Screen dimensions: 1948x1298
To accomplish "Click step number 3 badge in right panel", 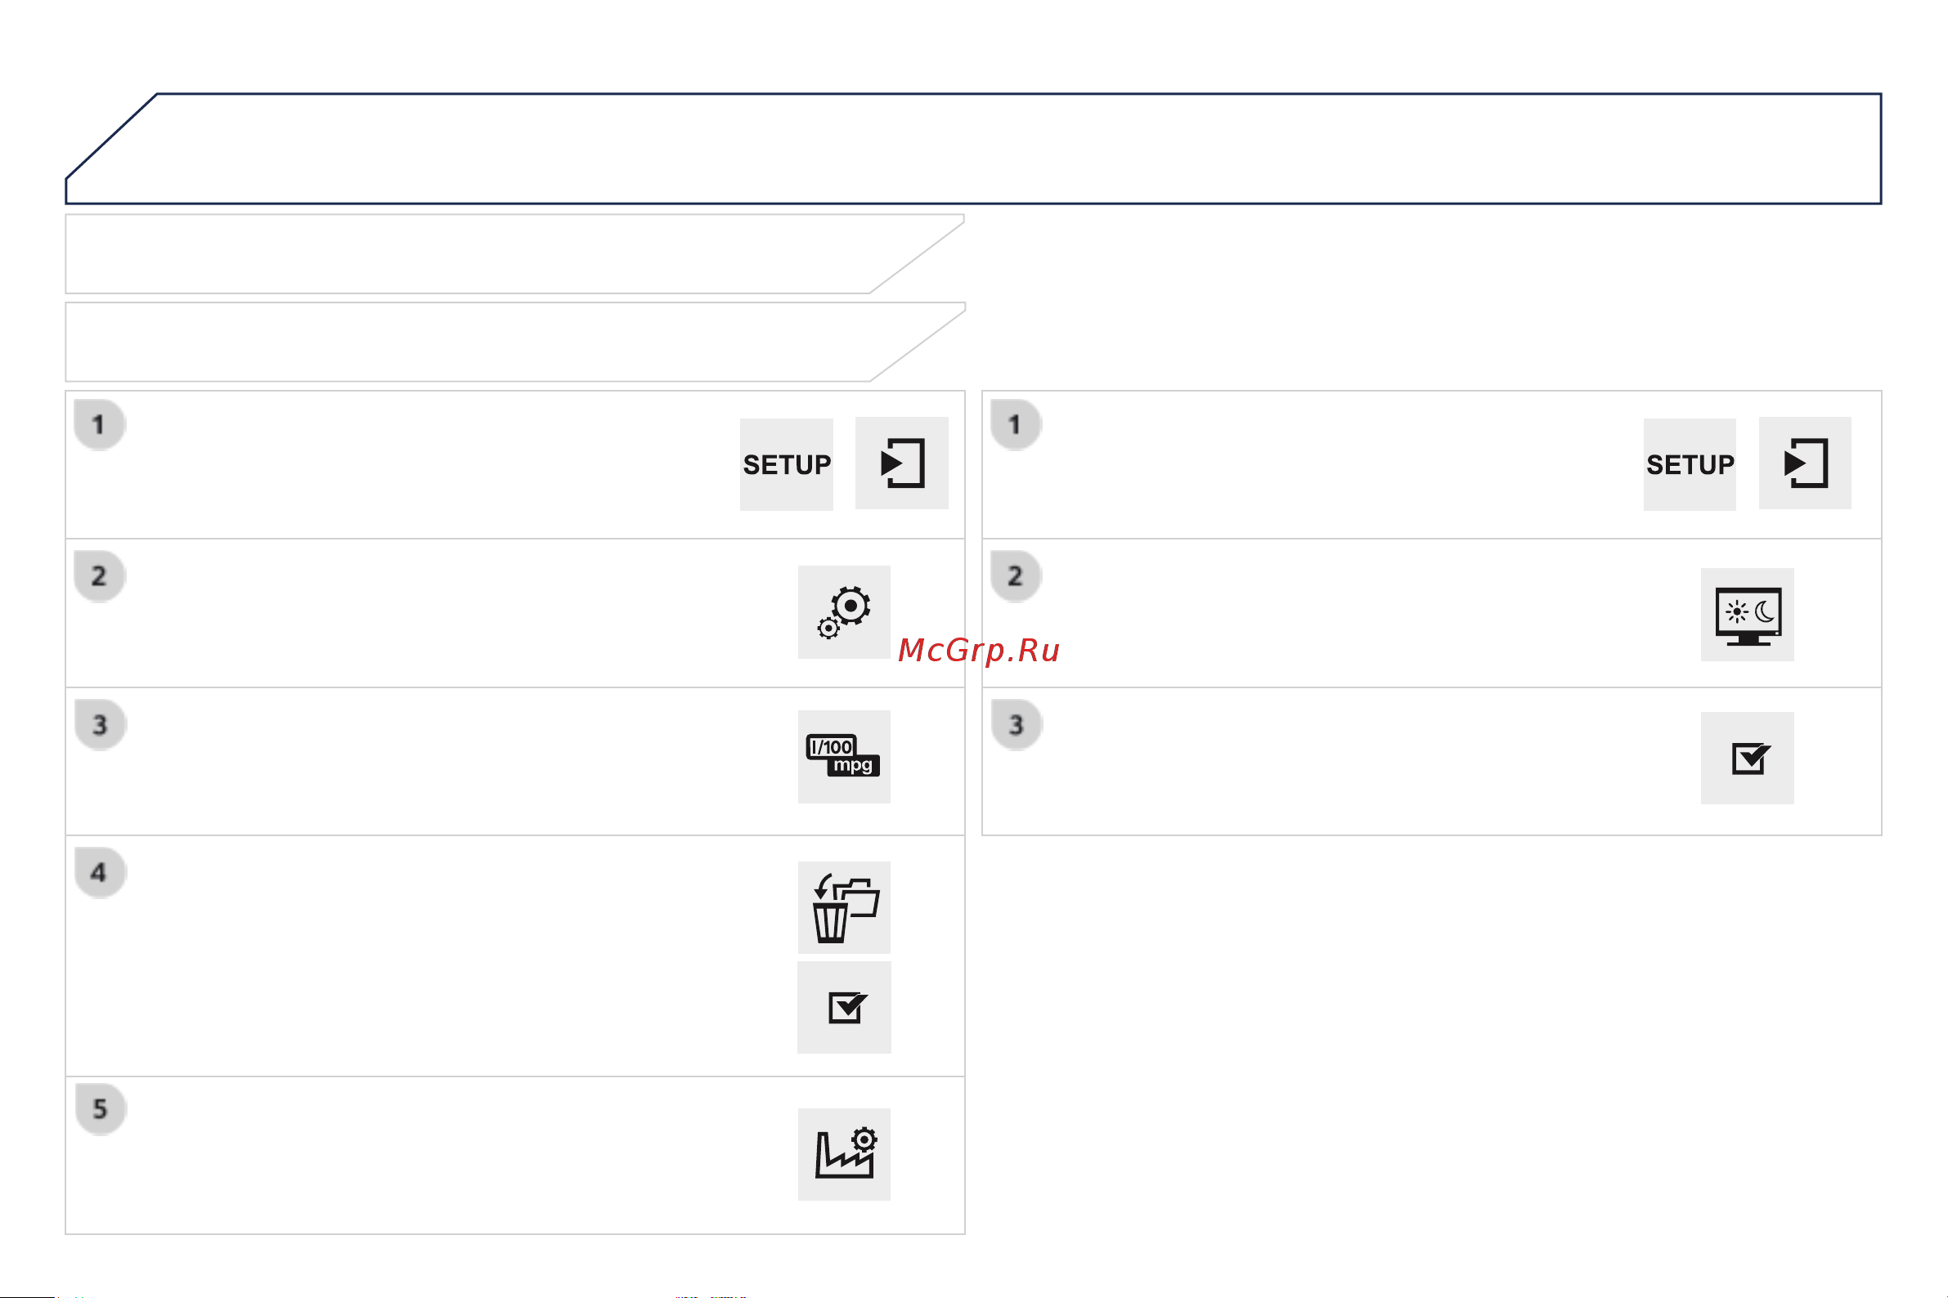I will [x=1016, y=724].
